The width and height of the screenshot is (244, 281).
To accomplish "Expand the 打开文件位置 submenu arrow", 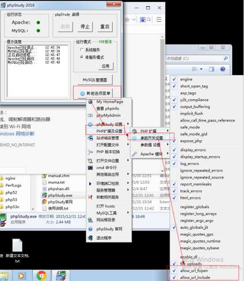I will click(x=128, y=161).
